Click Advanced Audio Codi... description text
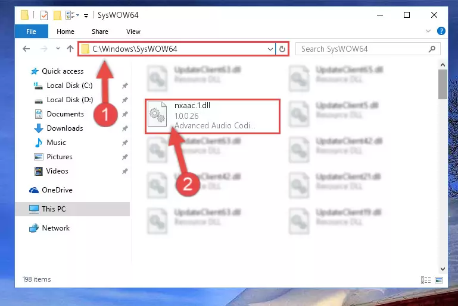 [214, 125]
